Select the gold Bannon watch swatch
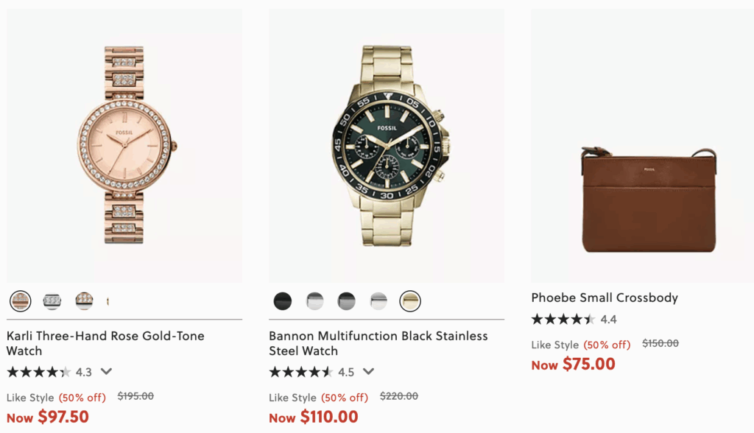The image size is (754, 433). tap(410, 300)
